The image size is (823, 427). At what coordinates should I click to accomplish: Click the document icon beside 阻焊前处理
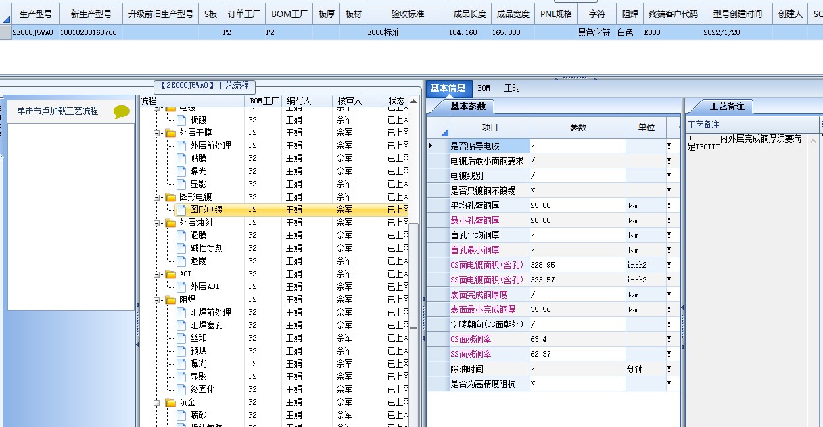coord(181,312)
